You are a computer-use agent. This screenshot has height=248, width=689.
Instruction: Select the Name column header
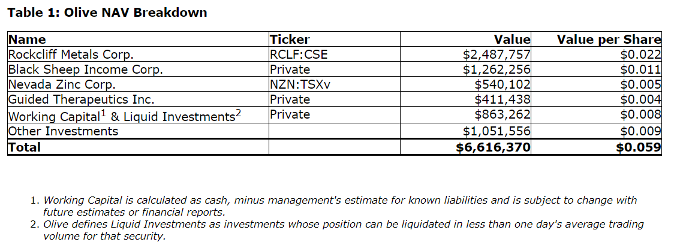coord(26,40)
